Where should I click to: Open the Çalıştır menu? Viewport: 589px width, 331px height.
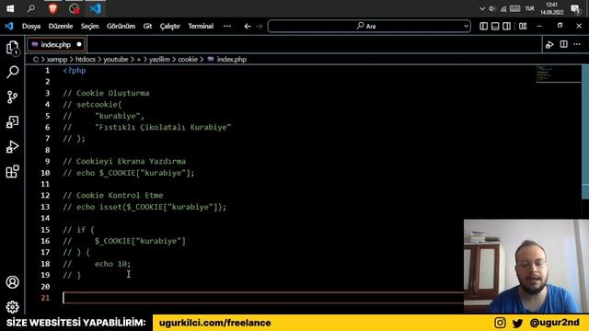click(170, 27)
